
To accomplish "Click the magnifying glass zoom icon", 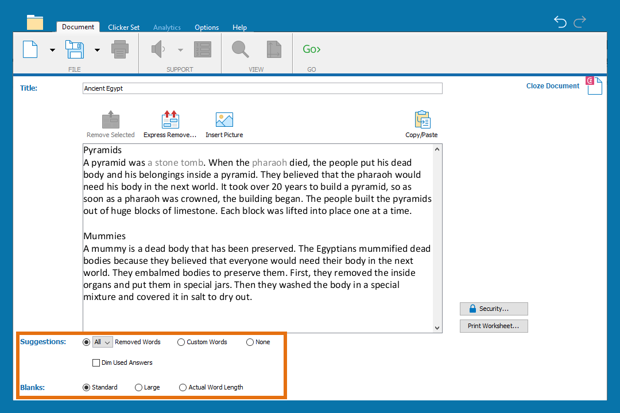I will click(240, 49).
